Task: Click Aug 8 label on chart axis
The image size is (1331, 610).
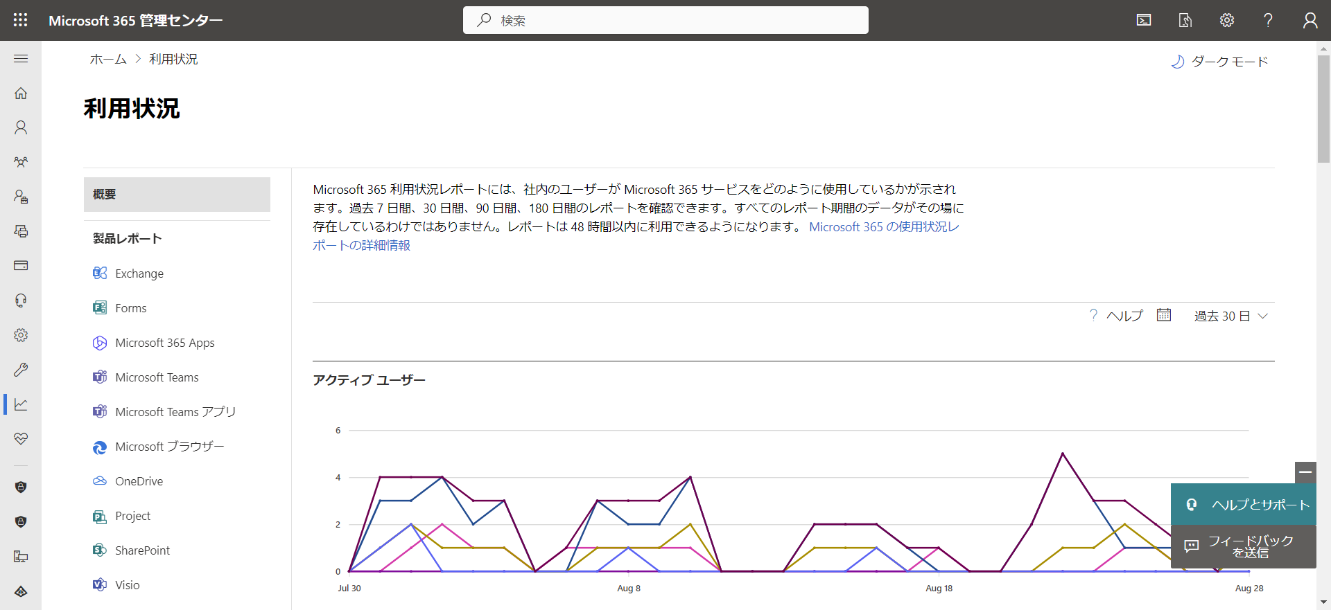Action: point(629,589)
